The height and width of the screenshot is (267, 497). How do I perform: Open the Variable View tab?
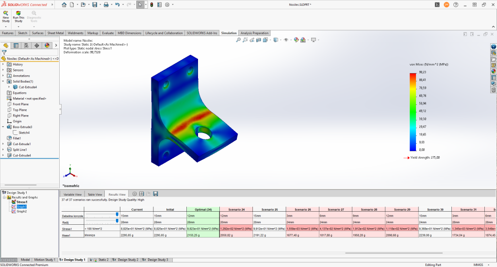(x=72, y=194)
